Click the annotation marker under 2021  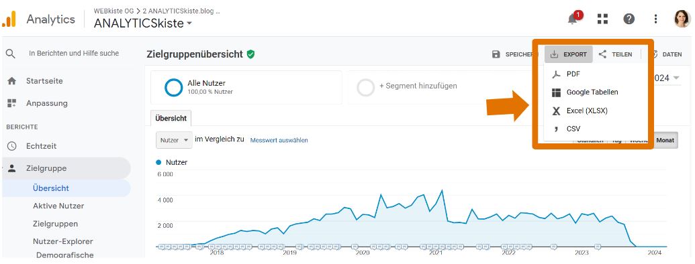(436, 247)
